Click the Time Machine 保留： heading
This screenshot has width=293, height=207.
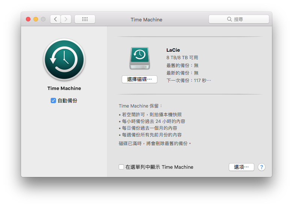pos(140,106)
